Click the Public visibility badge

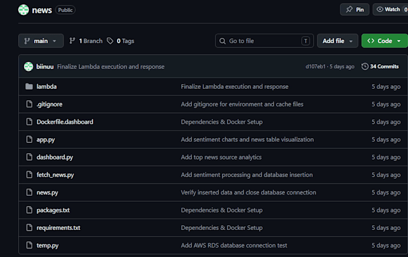tap(65, 10)
